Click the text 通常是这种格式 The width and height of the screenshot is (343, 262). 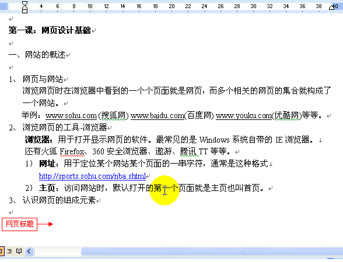(240, 164)
